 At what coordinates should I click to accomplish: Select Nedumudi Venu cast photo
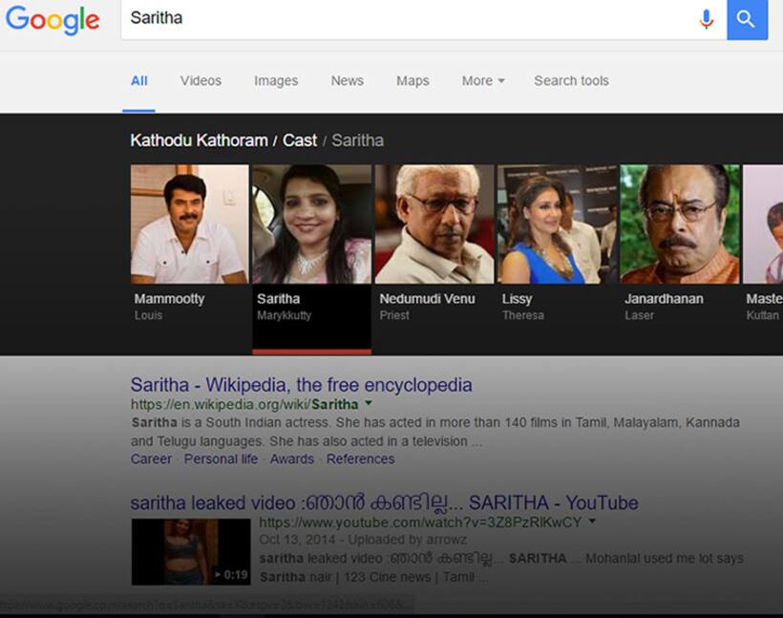pos(434,224)
